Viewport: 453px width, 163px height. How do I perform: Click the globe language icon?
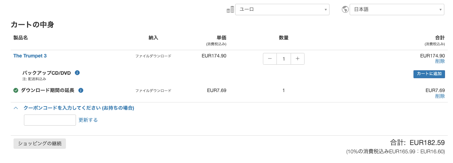pyautogui.click(x=345, y=10)
